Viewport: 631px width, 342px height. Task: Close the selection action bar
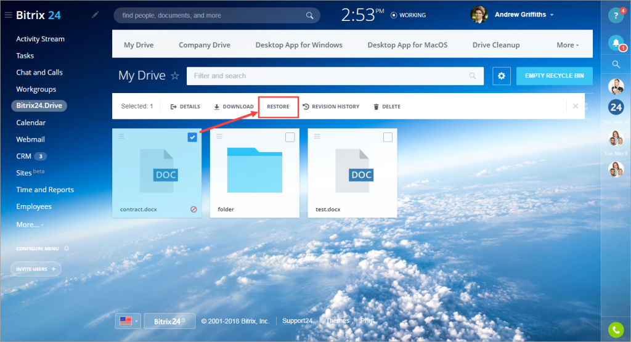[x=576, y=106]
